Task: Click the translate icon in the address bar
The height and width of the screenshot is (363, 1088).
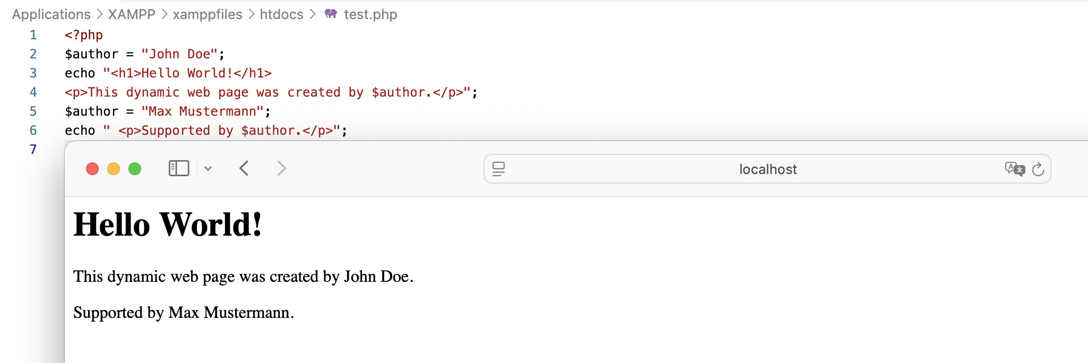Action: point(1014,169)
